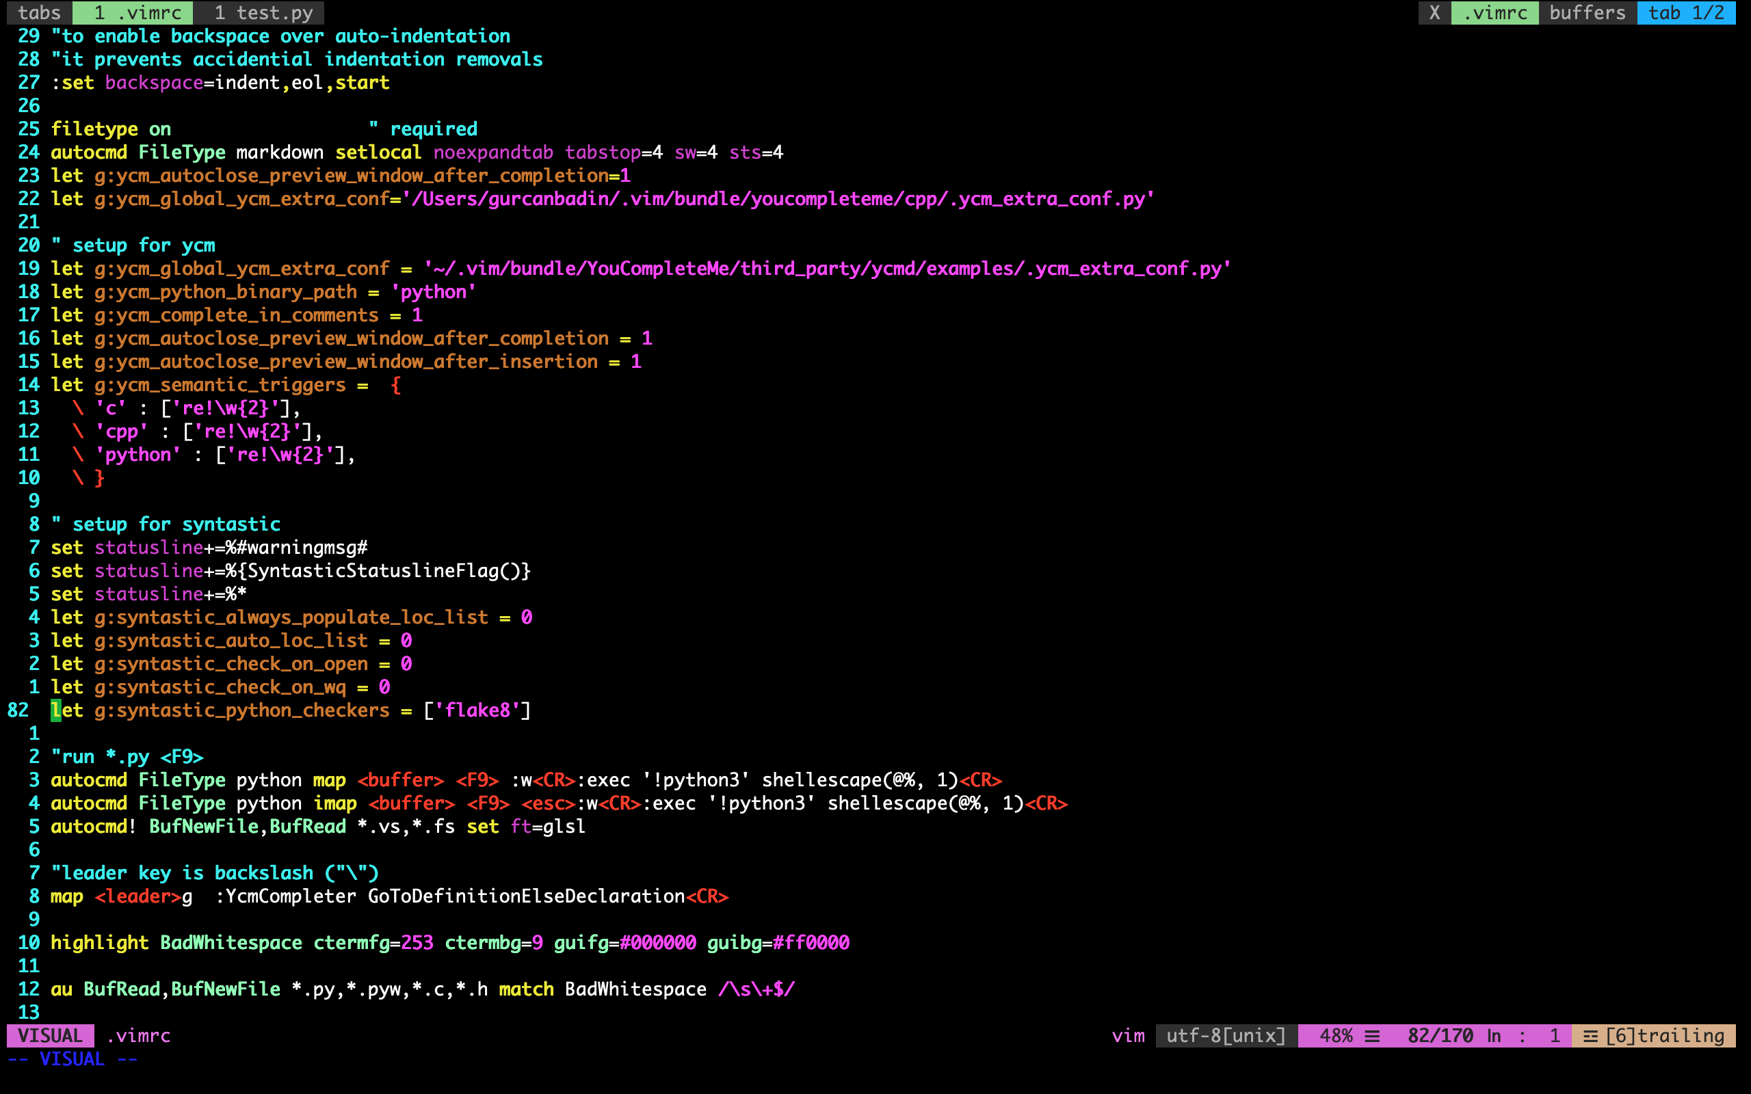1751x1094 pixels.
Task: Click the .vimrc buffer label beside X
Action: coord(1495,12)
